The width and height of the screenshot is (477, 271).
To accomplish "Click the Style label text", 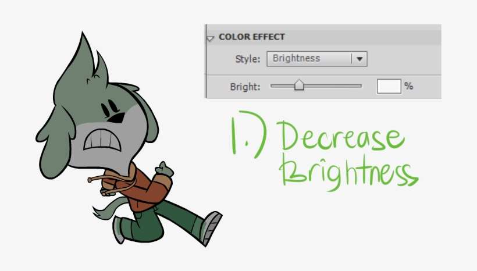I will point(248,58).
